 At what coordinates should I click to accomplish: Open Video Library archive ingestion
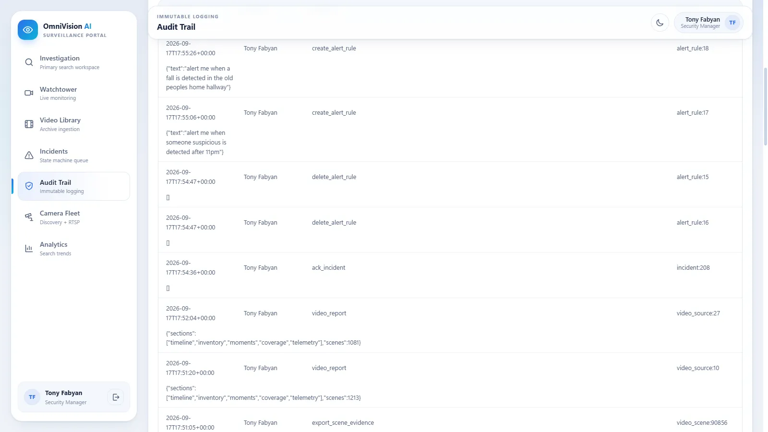[74, 124]
